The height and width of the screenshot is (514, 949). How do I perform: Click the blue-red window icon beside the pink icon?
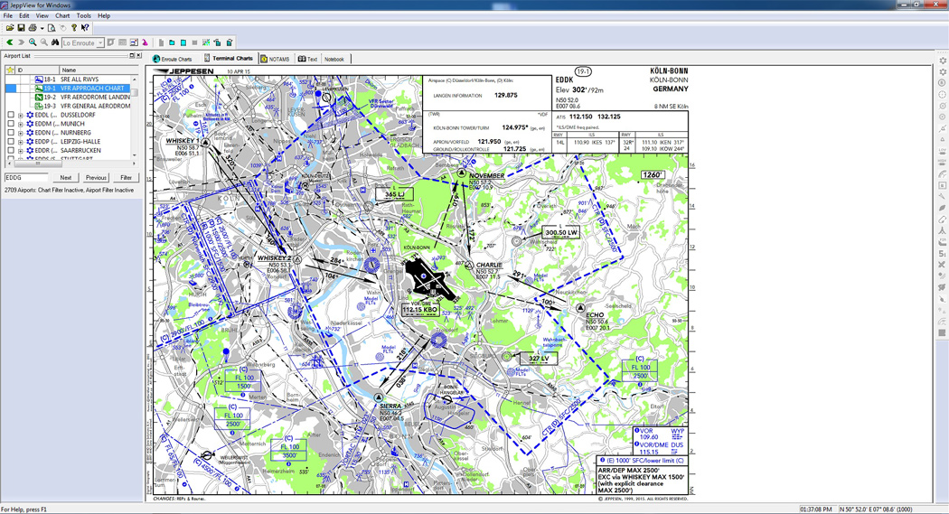pos(134,42)
